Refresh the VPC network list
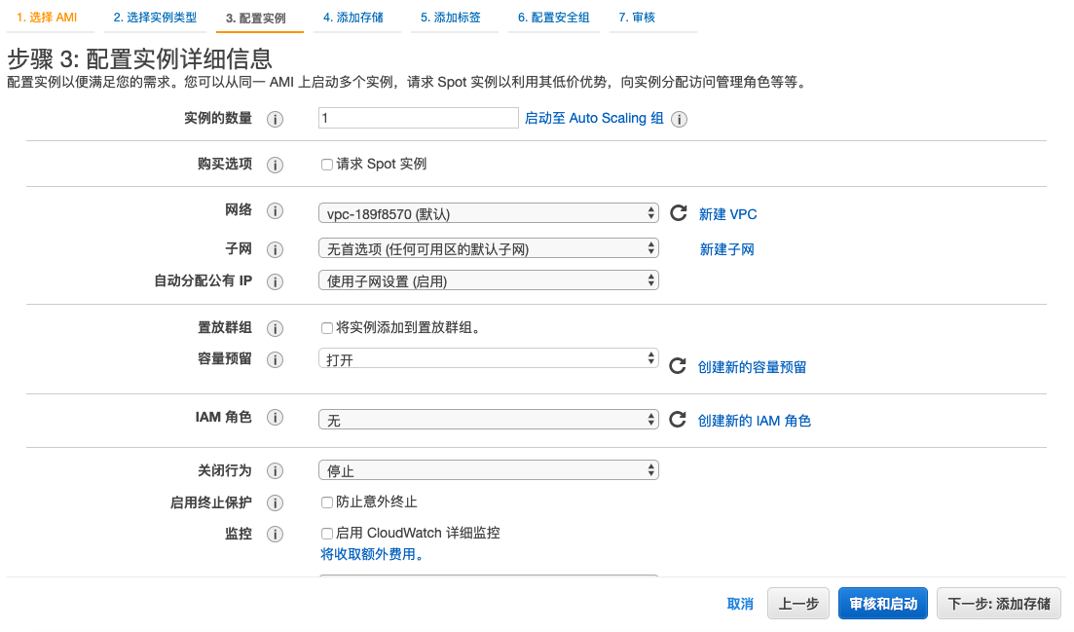 (678, 213)
